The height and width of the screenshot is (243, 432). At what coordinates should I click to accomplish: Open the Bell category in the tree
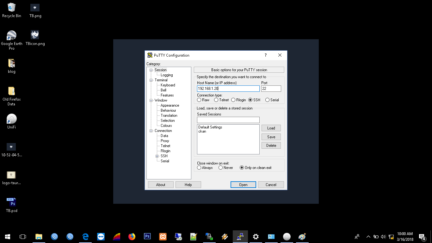pos(164,90)
